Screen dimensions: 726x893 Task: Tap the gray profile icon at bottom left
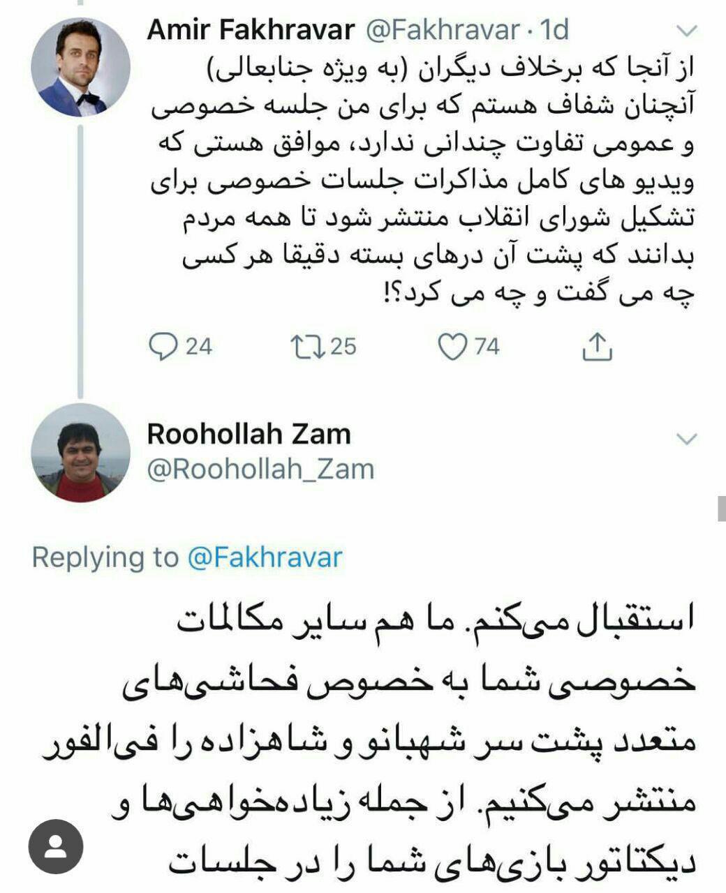[56, 847]
